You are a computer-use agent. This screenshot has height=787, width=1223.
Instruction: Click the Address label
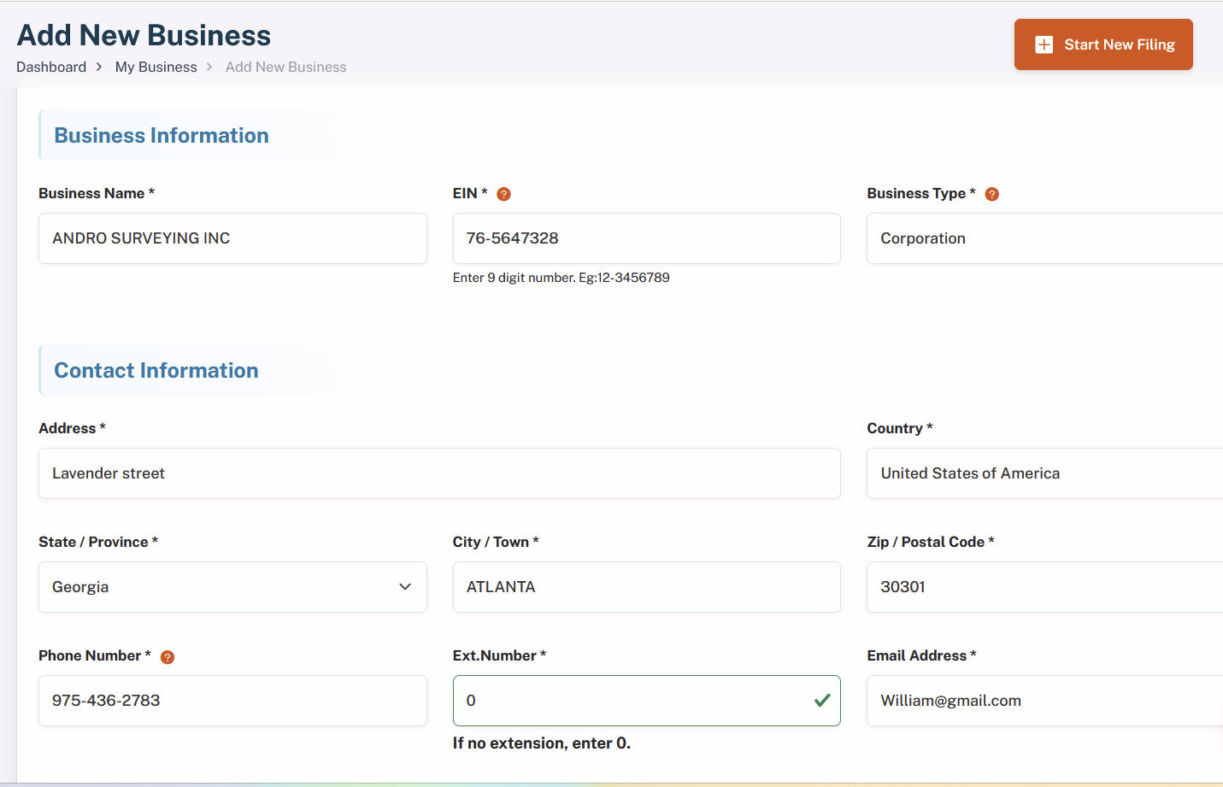72,428
